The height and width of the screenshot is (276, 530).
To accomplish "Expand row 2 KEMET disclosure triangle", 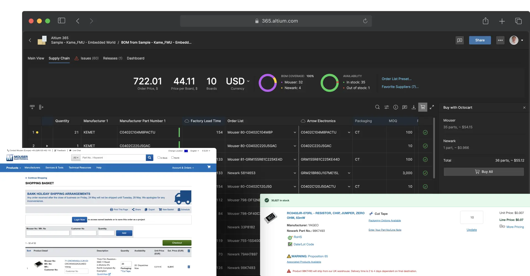I will click(x=47, y=146).
